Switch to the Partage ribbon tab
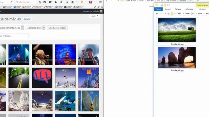The width and height of the screenshot is (209, 117). 178,9
